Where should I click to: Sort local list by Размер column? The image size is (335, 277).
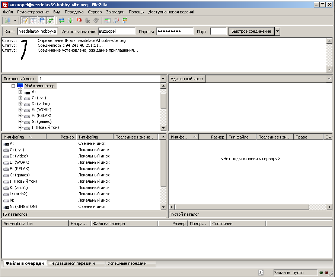coord(61,137)
